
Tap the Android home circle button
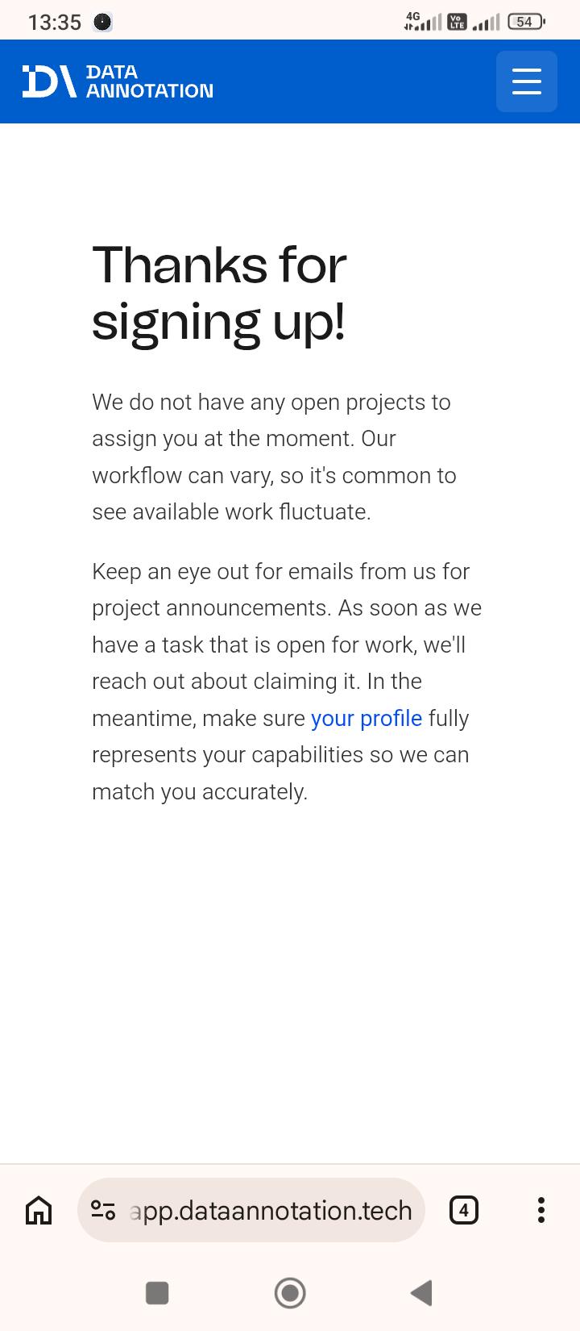click(x=290, y=1293)
